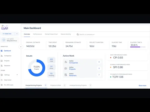Click the EVM logo in the sidebar

pos(5,27)
